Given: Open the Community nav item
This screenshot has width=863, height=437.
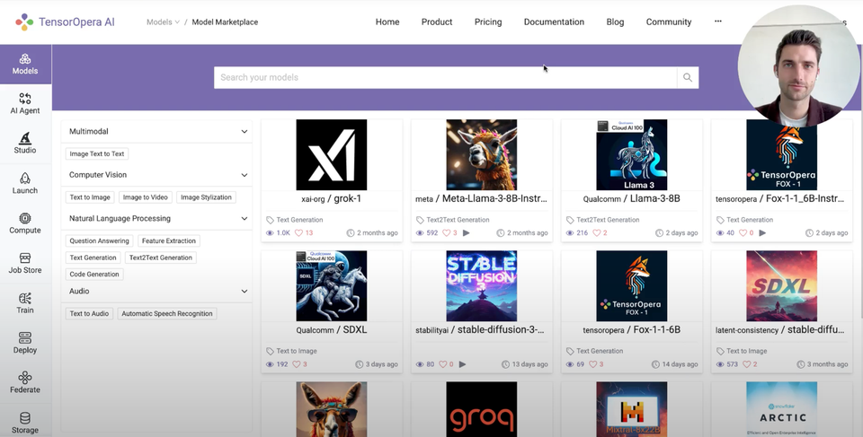Looking at the screenshot, I should pos(669,22).
